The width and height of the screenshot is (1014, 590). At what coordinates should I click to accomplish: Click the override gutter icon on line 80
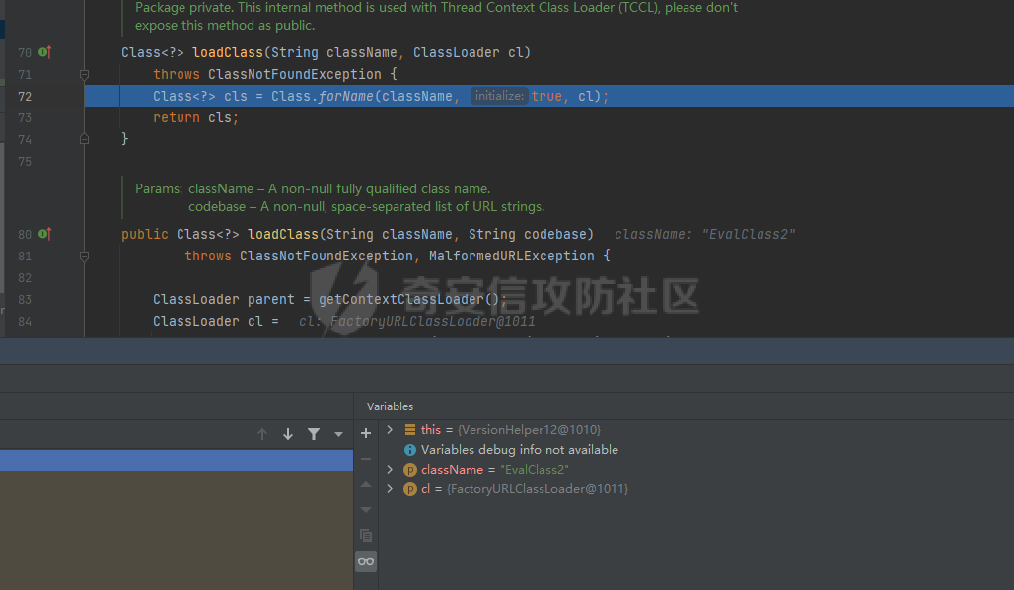click(45, 234)
